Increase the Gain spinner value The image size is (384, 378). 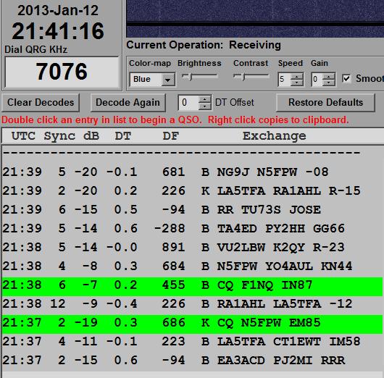(x=329, y=76)
